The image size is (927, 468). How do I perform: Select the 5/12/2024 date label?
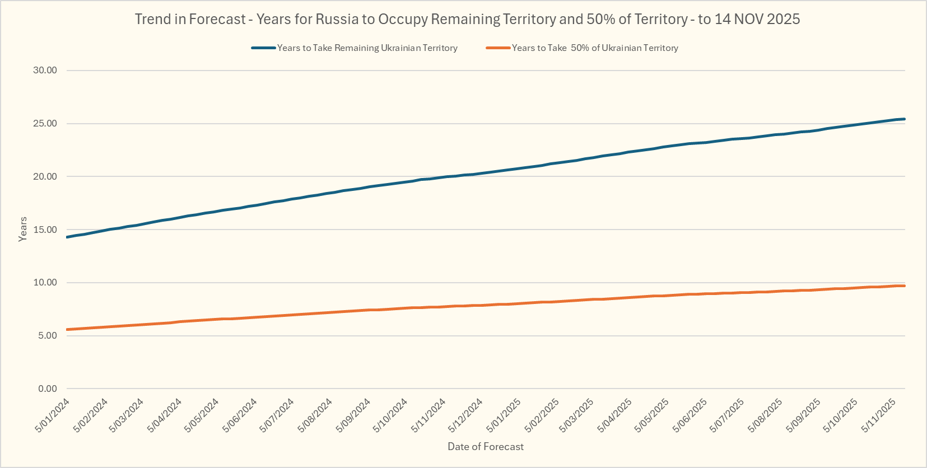[465, 415]
